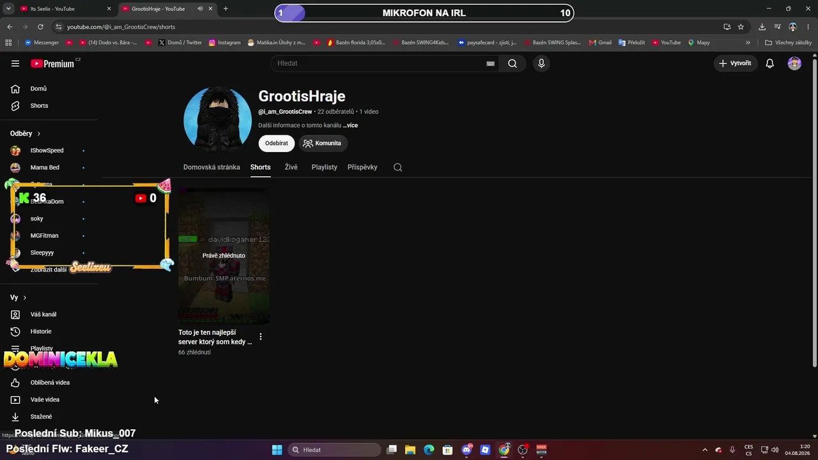Open the Domovská stránka channel tab
Screen dimensions: 818x460
(212, 167)
